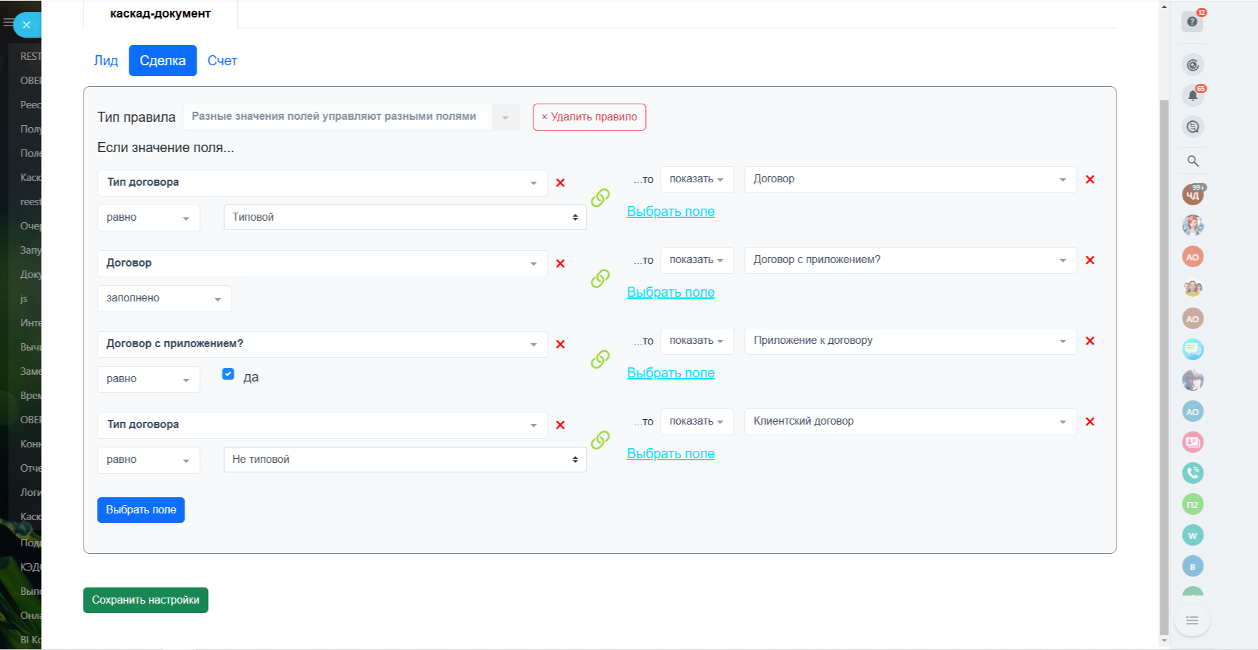This screenshot has height=650, width=1258.
Task: Switch to the Счет tab
Action: 222,61
